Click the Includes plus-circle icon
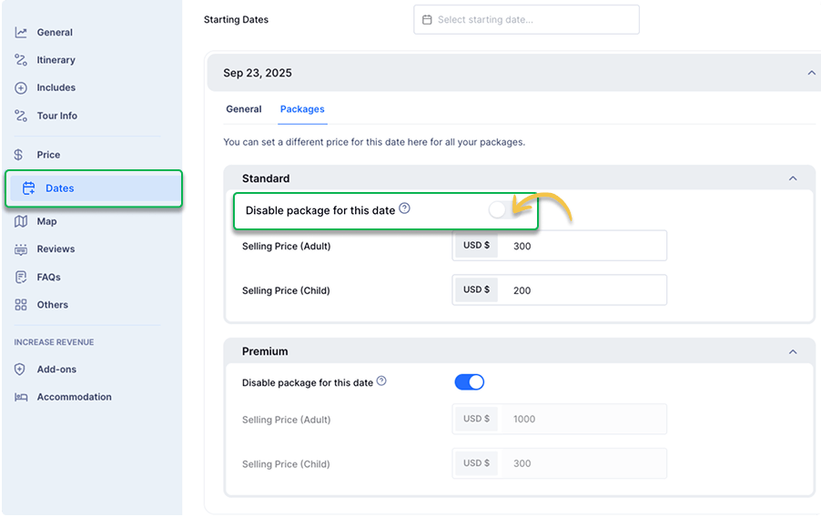This screenshot has height=517, width=821. 21,88
